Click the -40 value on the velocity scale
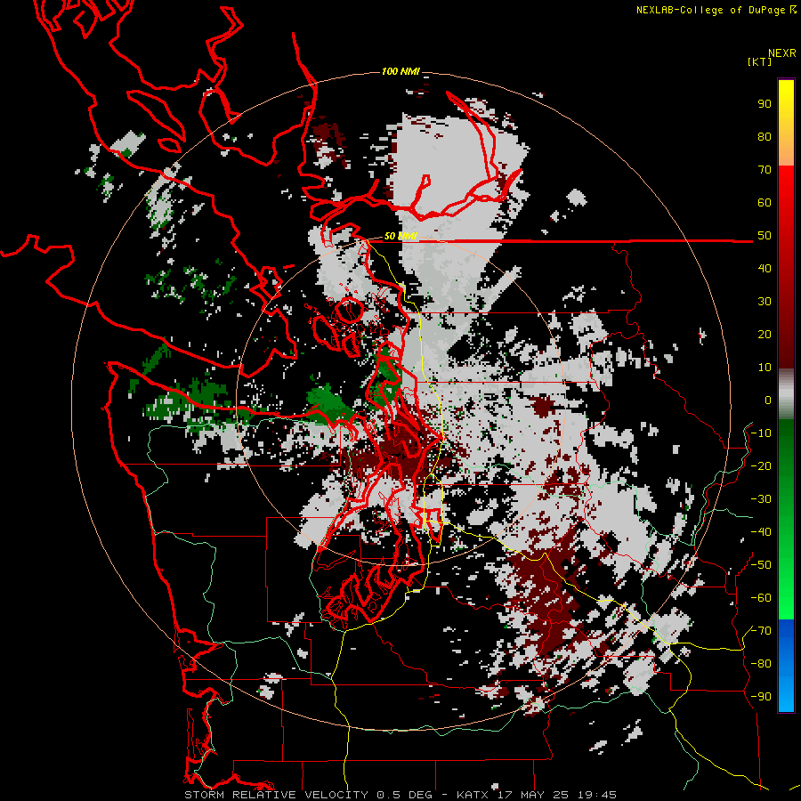 (761, 532)
